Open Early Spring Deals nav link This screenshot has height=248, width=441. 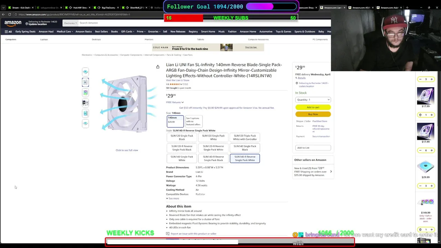pyautogui.click(x=25, y=32)
